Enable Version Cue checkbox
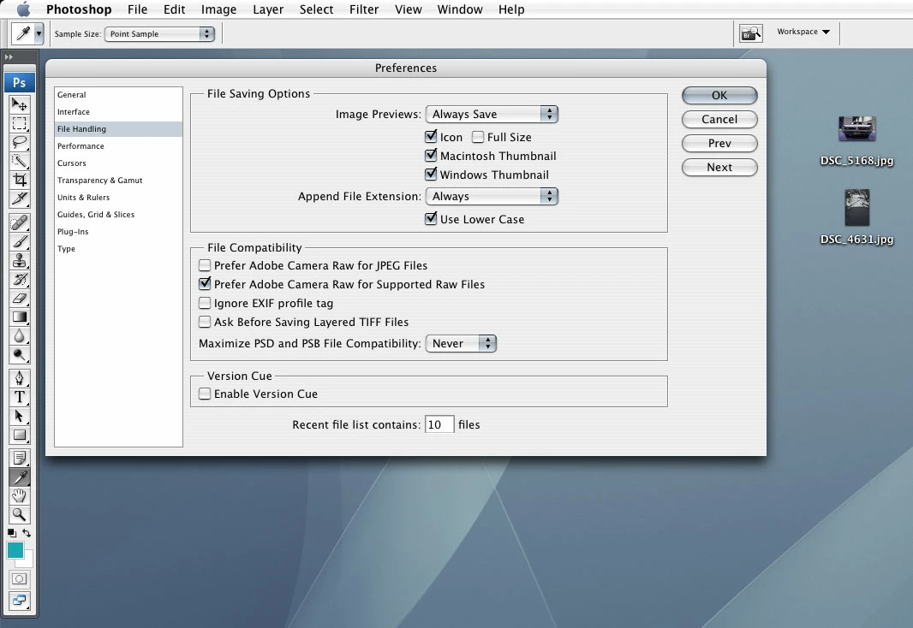The image size is (913, 628). (205, 394)
